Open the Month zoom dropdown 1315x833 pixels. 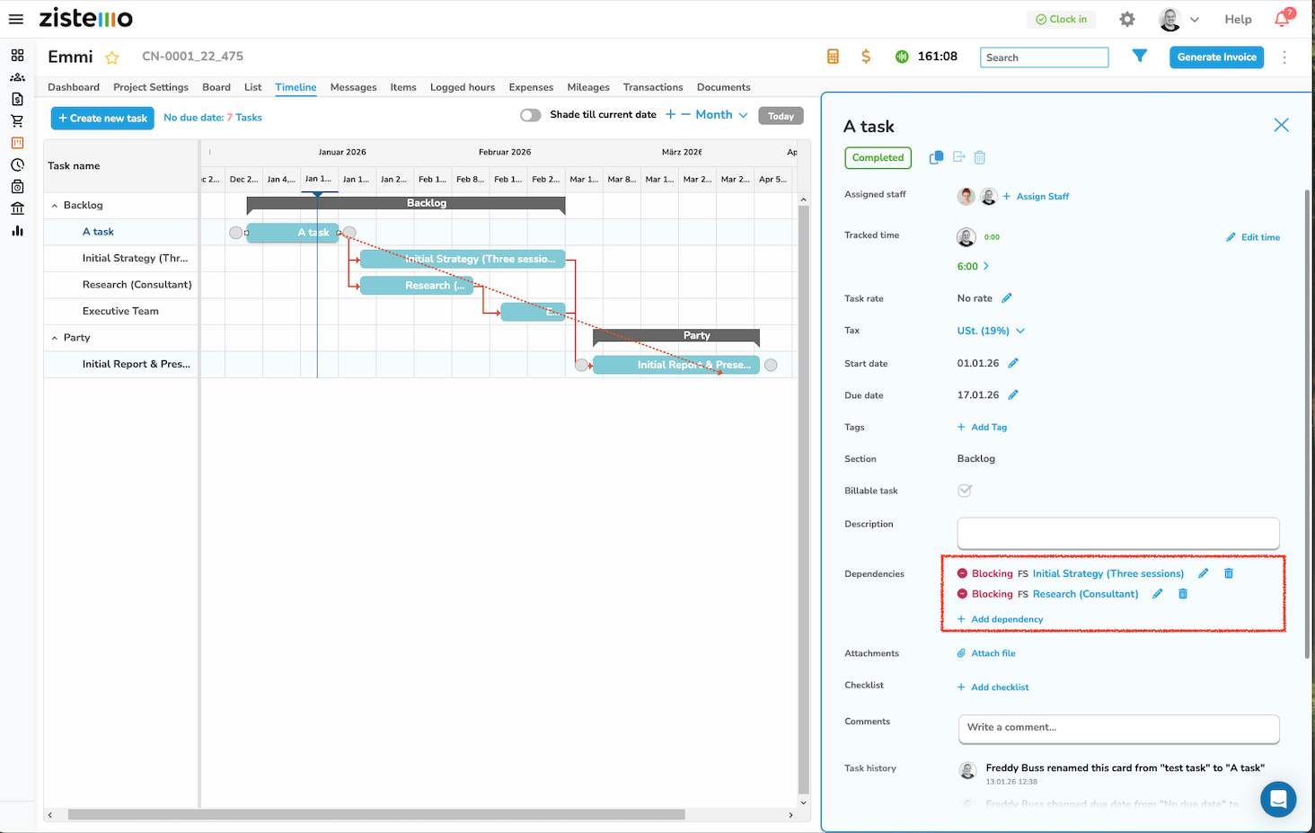point(722,115)
